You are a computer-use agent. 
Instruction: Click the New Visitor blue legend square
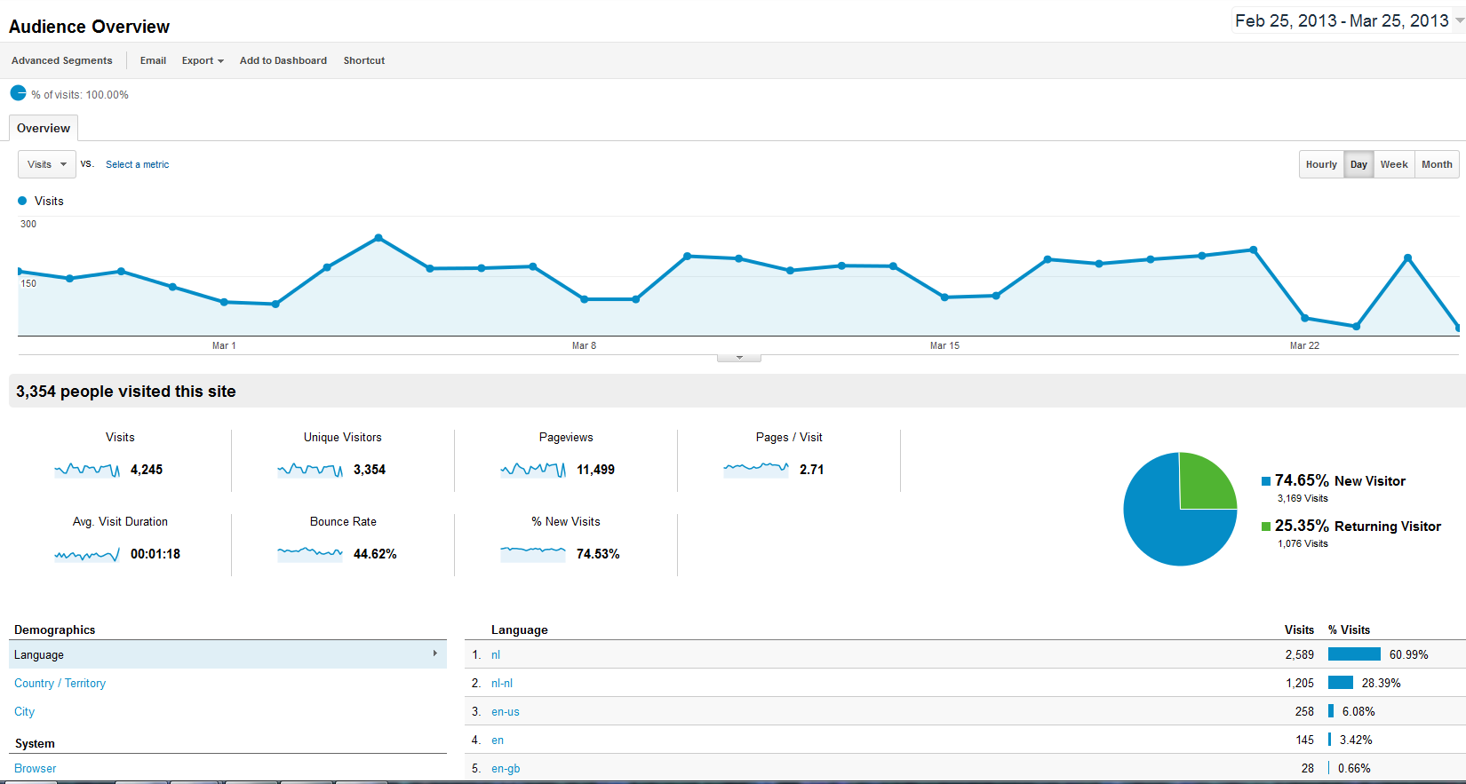pyautogui.click(x=1266, y=481)
